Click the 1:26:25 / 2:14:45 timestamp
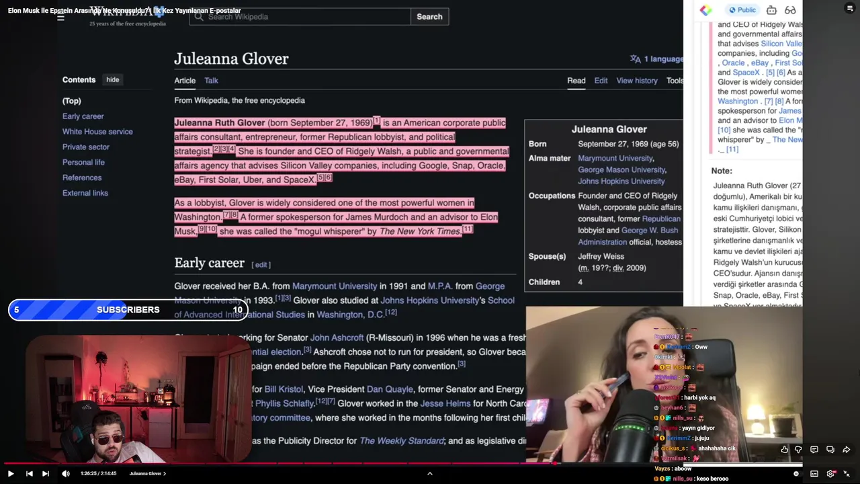860x484 pixels. [99, 473]
